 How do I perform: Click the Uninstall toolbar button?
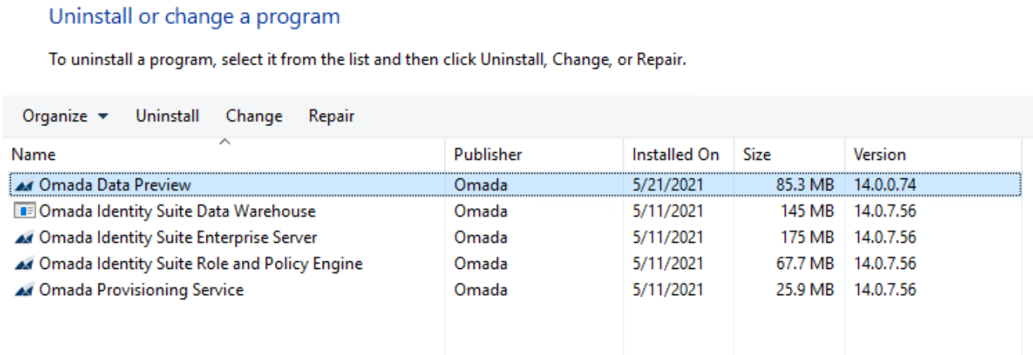click(x=167, y=117)
